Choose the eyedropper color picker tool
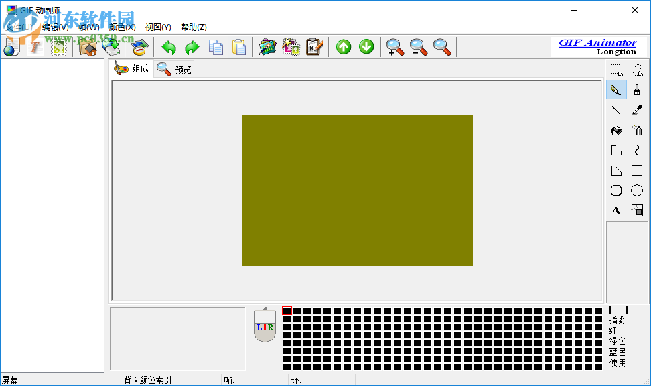The image size is (651, 386). point(637,110)
